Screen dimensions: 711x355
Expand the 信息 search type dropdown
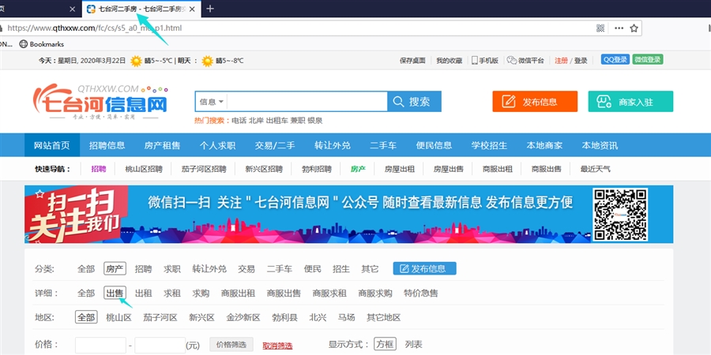pos(212,102)
